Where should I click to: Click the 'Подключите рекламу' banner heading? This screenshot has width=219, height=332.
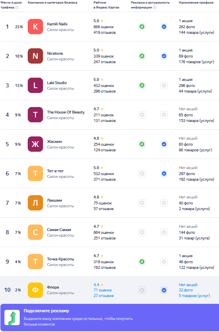(46, 311)
